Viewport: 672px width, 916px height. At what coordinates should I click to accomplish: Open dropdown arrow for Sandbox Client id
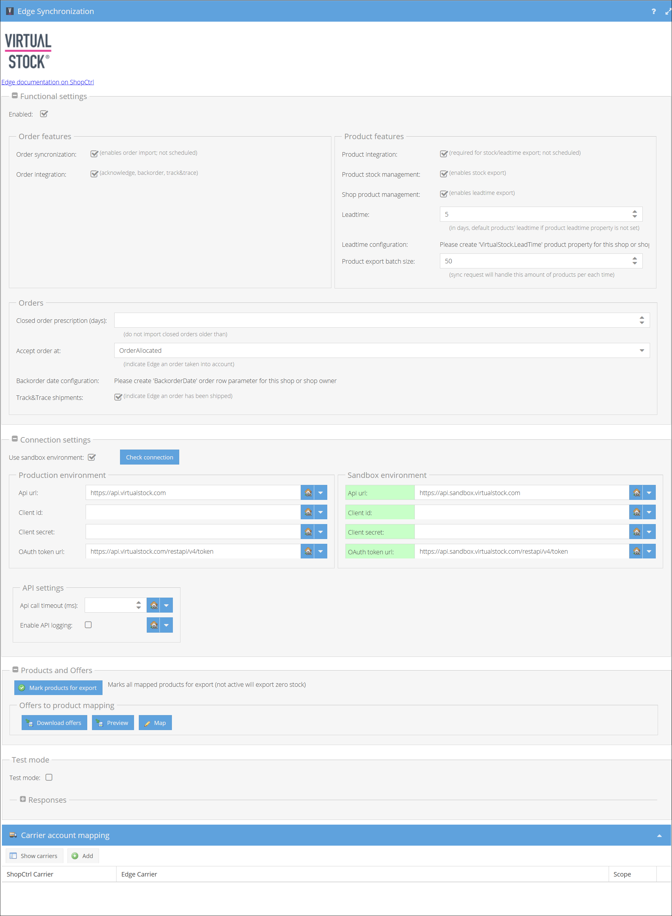coord(649,512)
